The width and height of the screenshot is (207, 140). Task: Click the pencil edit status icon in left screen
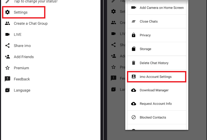[x=8, y=1]
